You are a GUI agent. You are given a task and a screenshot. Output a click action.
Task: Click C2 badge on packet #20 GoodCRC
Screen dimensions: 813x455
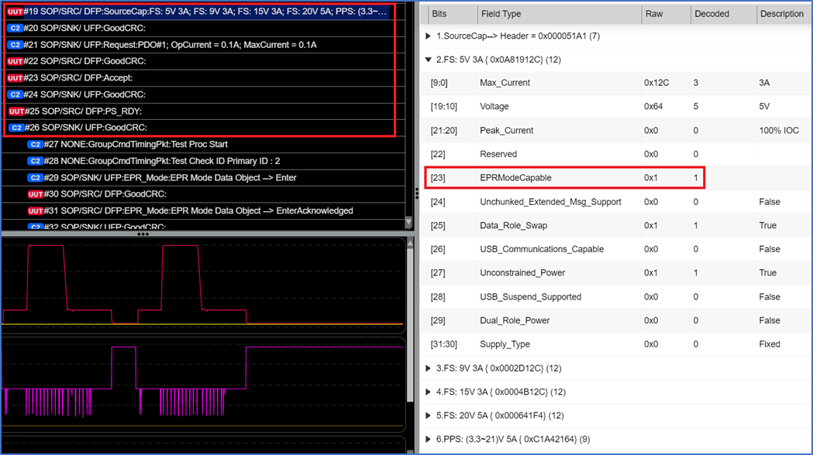click(x=15, y=28)
